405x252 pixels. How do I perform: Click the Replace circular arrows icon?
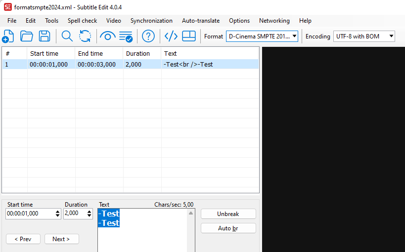(x=85, y=36)
